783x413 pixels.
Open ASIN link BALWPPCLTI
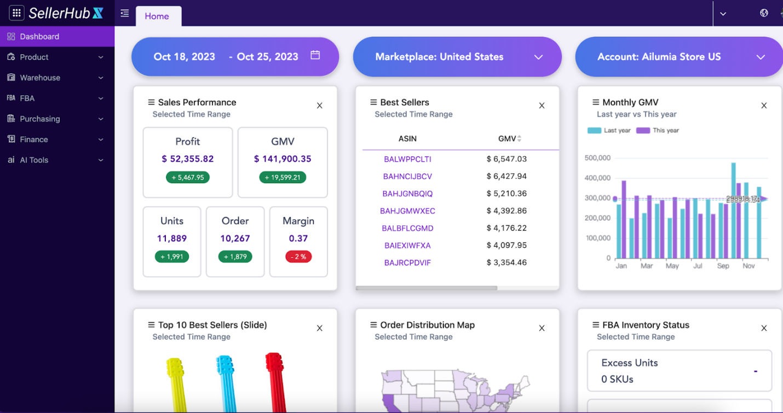pyautogui.click(x=407, y=159)
